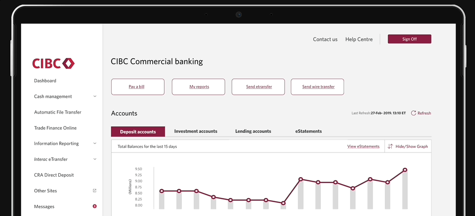Click the 9.50 axis label
This screenshot has width=475, height=216.
[138, 169]
